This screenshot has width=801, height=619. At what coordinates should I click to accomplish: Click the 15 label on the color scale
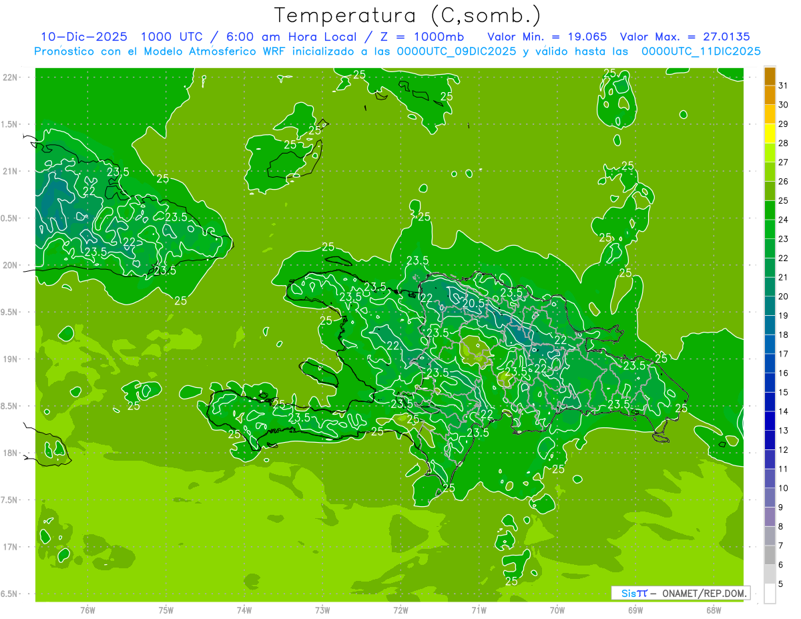[x=783, y=392]
